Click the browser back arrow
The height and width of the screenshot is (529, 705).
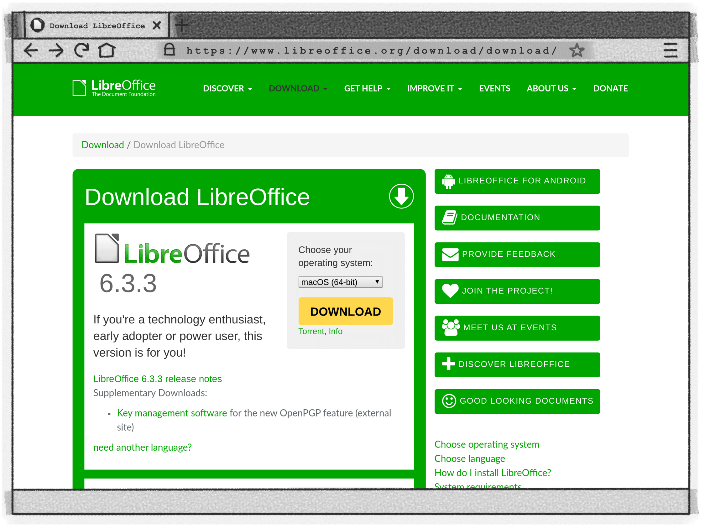(x=31, y=50)
